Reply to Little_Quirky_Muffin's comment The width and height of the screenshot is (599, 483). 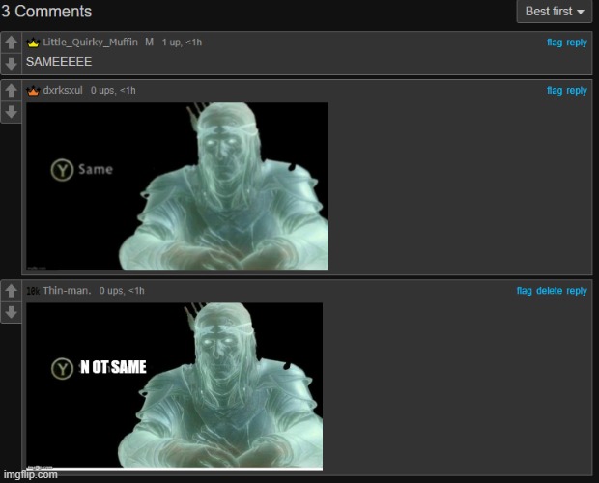pos(577,43)
